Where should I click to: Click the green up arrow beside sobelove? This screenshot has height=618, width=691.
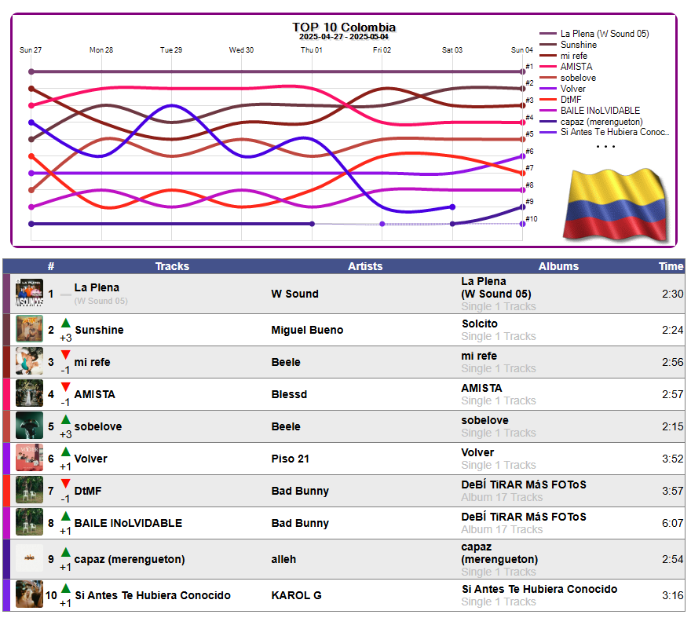(66, 419)
